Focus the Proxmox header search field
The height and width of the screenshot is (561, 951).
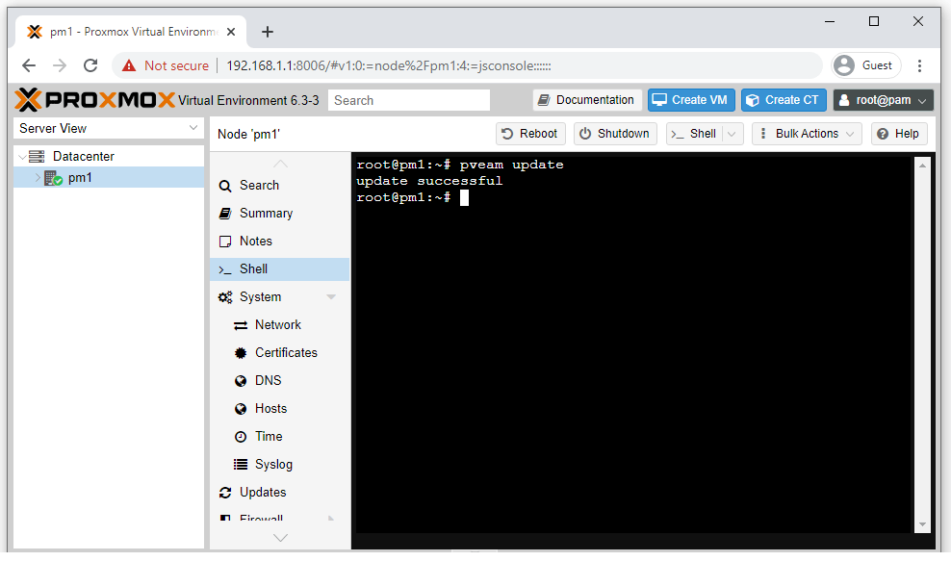point(409,100)
